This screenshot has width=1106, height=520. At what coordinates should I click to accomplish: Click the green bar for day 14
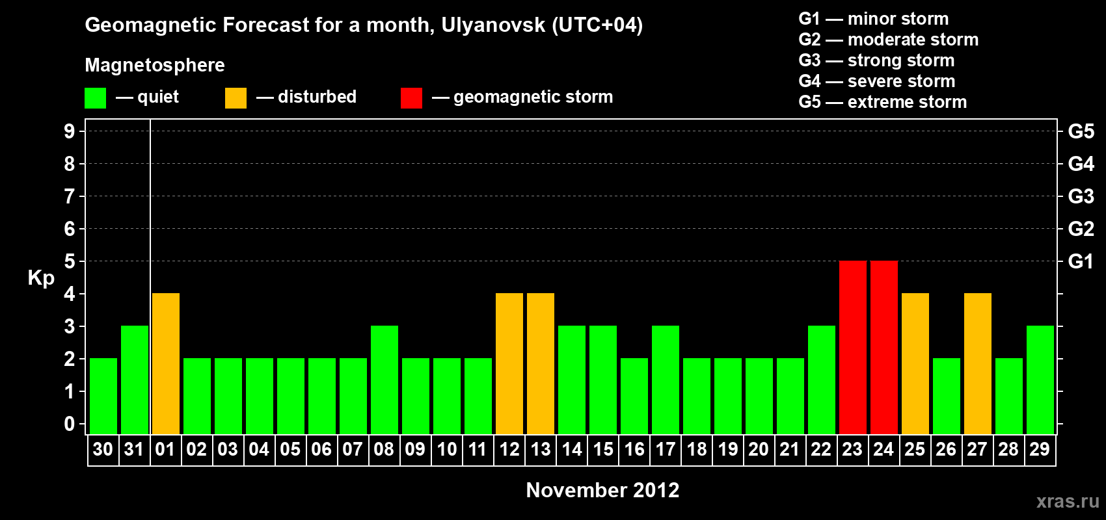[x=571, y=380]
